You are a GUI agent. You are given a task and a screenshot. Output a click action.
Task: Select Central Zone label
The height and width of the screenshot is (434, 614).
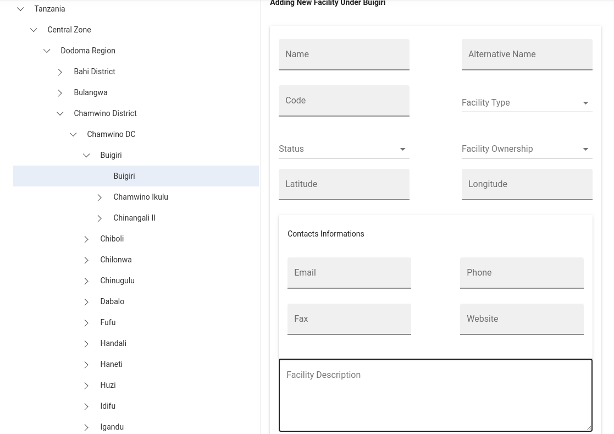tap(69, 30)
